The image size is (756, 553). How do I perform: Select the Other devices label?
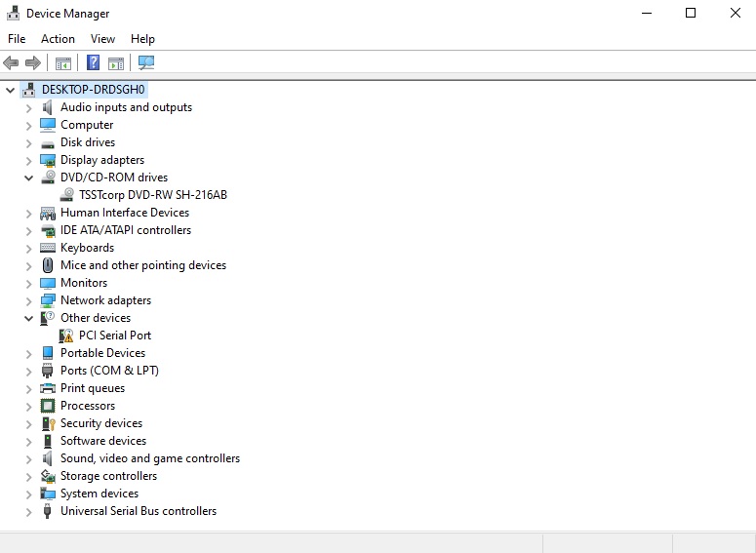click(x=96, y=318)
